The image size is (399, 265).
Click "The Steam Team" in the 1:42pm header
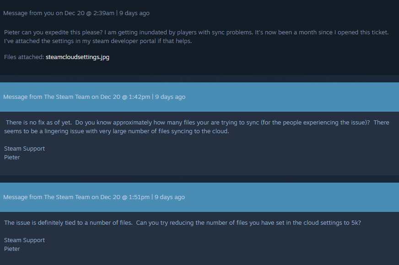(67, 97)
